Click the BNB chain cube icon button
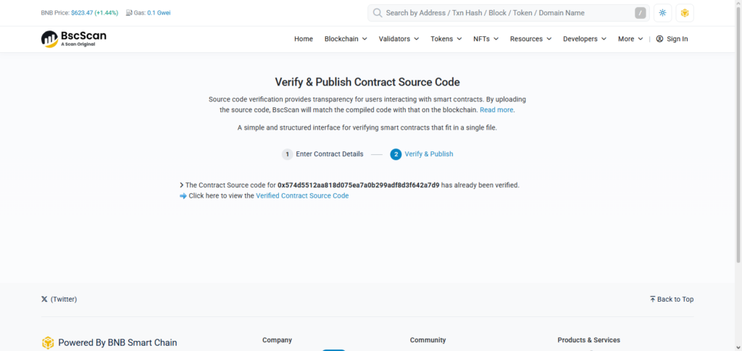This screenshot has height=351, width=742. (x=685, y=13)
